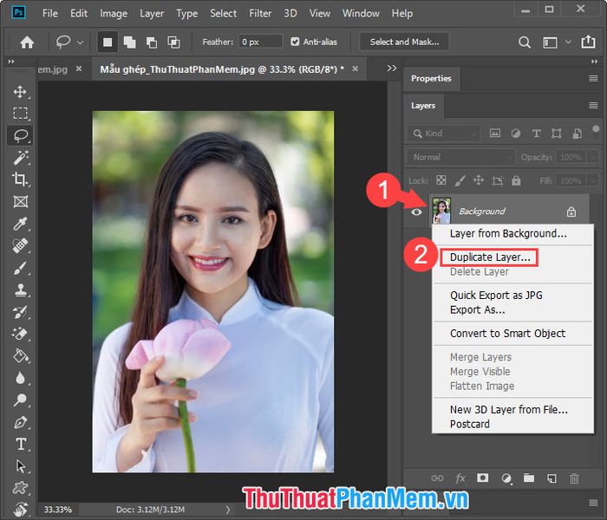607x520 pixels.
Task: Click the Select and Mask... button
Action: pyautogui.click(x=404, y=42)
